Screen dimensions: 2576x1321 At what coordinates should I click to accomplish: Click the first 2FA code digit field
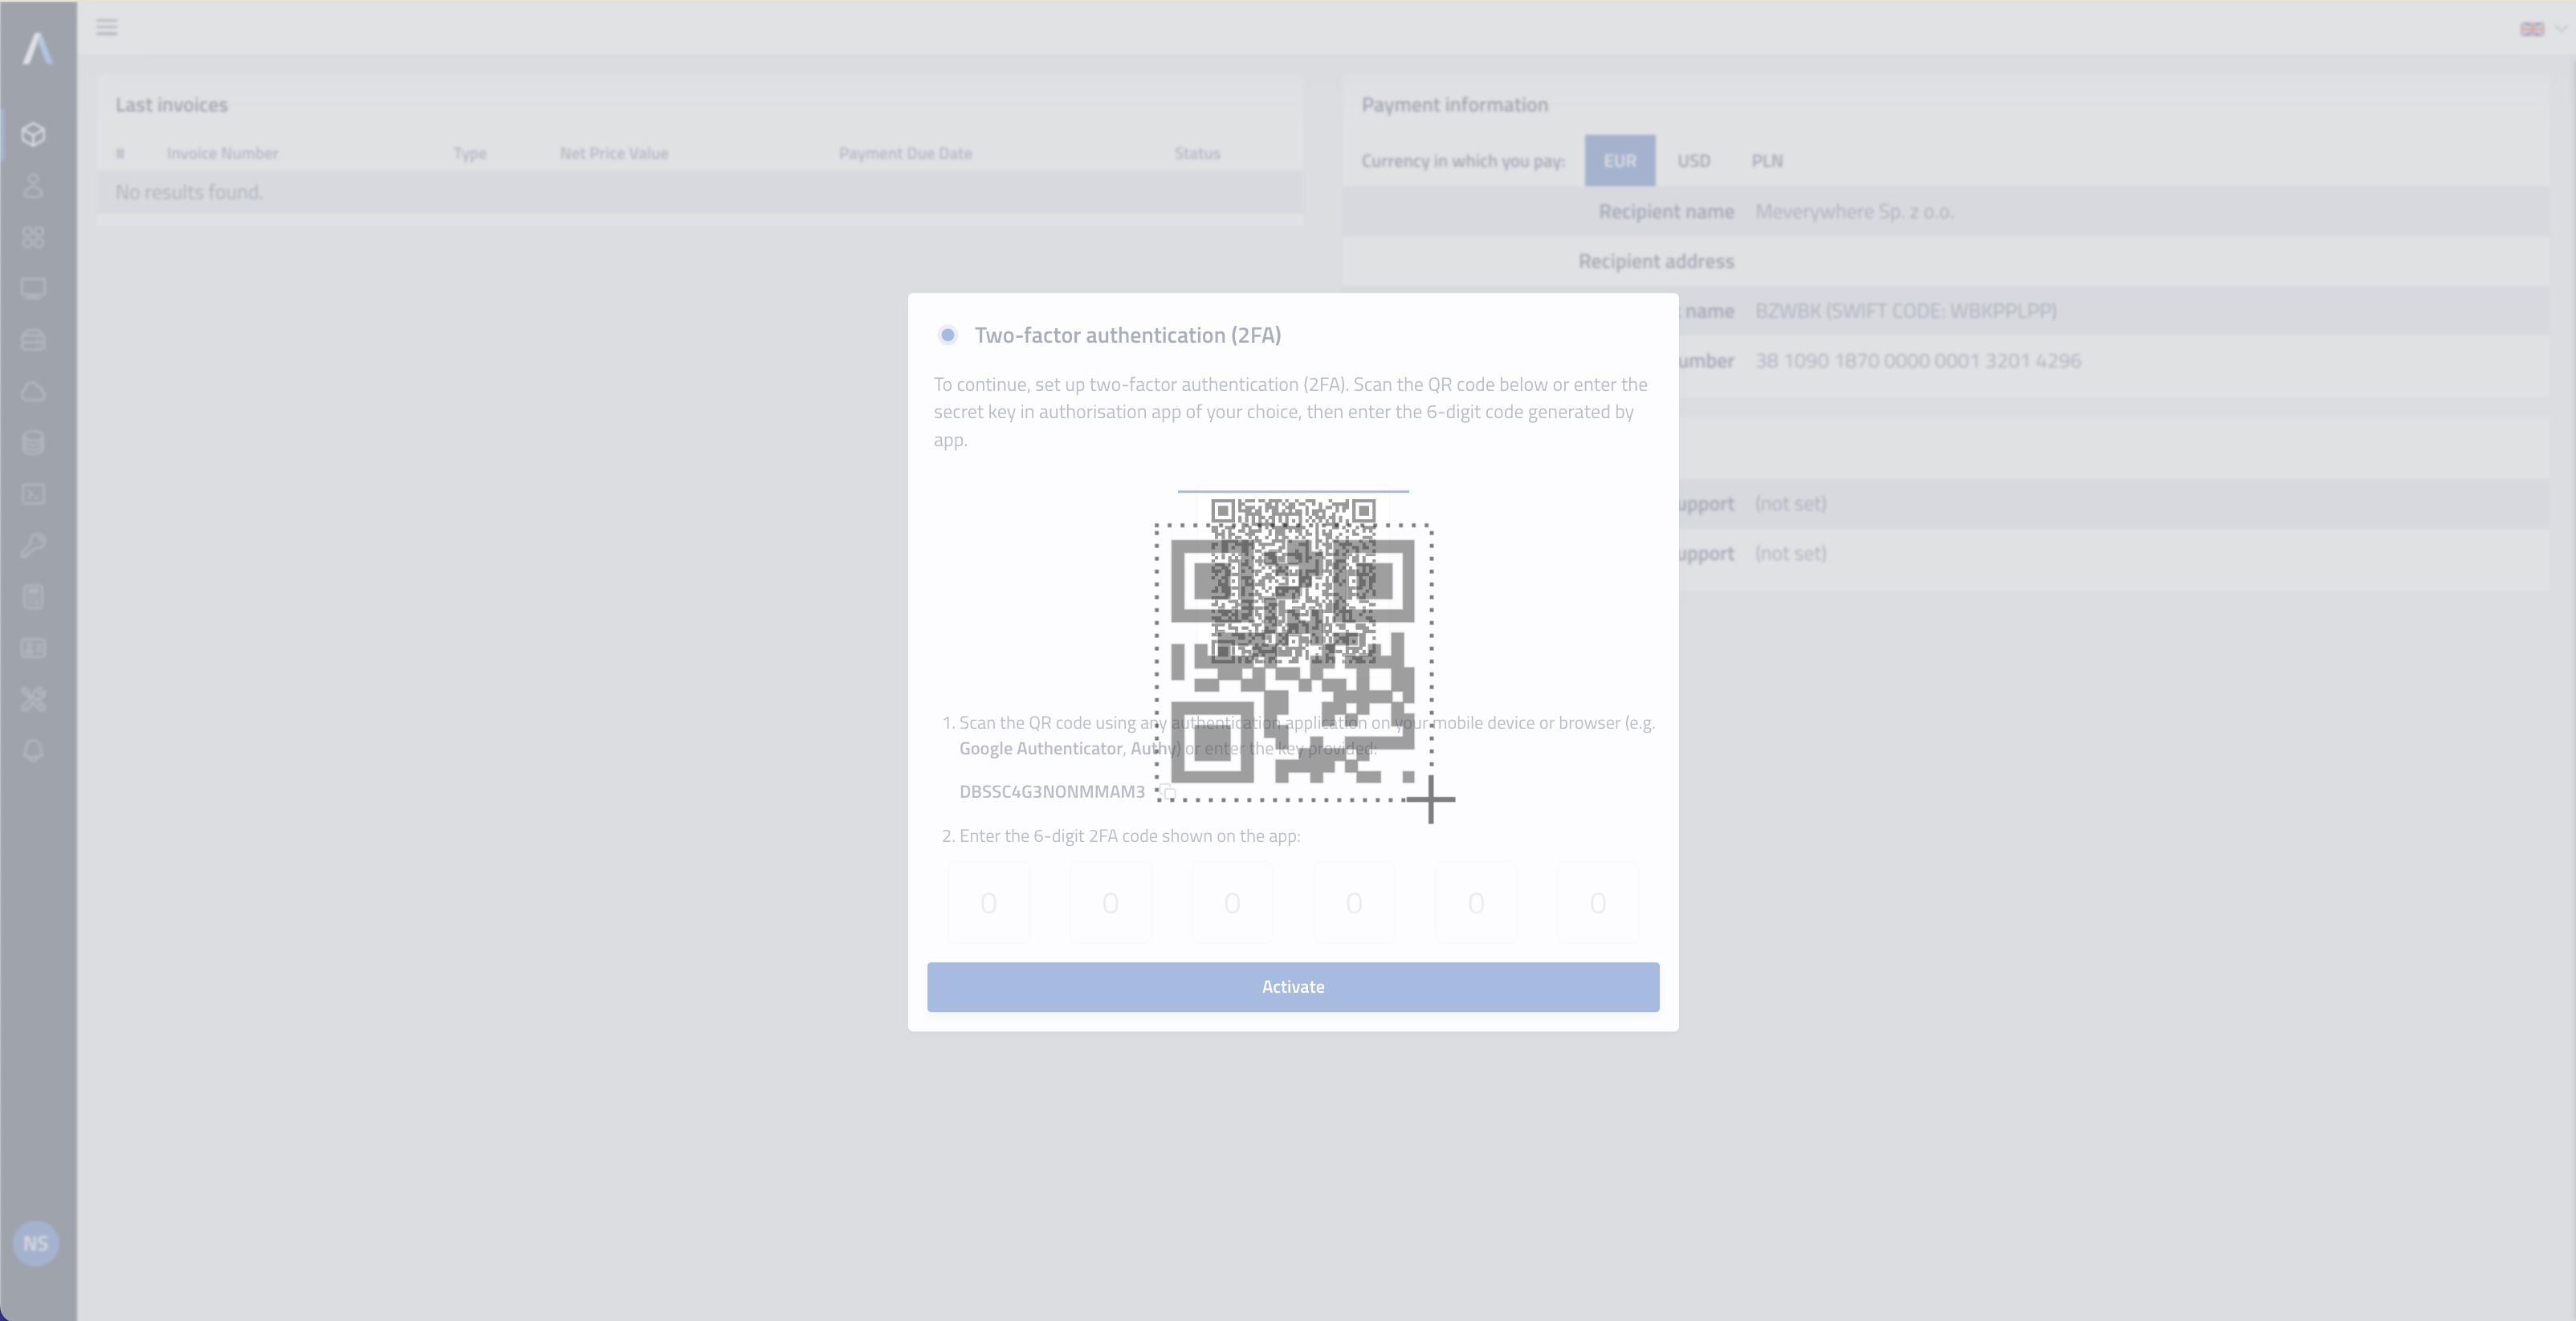pyautogui.click(x=988, y=902)
